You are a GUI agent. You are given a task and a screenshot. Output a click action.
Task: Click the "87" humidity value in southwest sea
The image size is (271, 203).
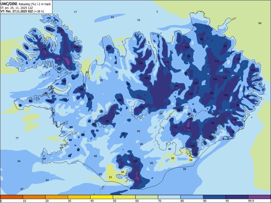22,189
